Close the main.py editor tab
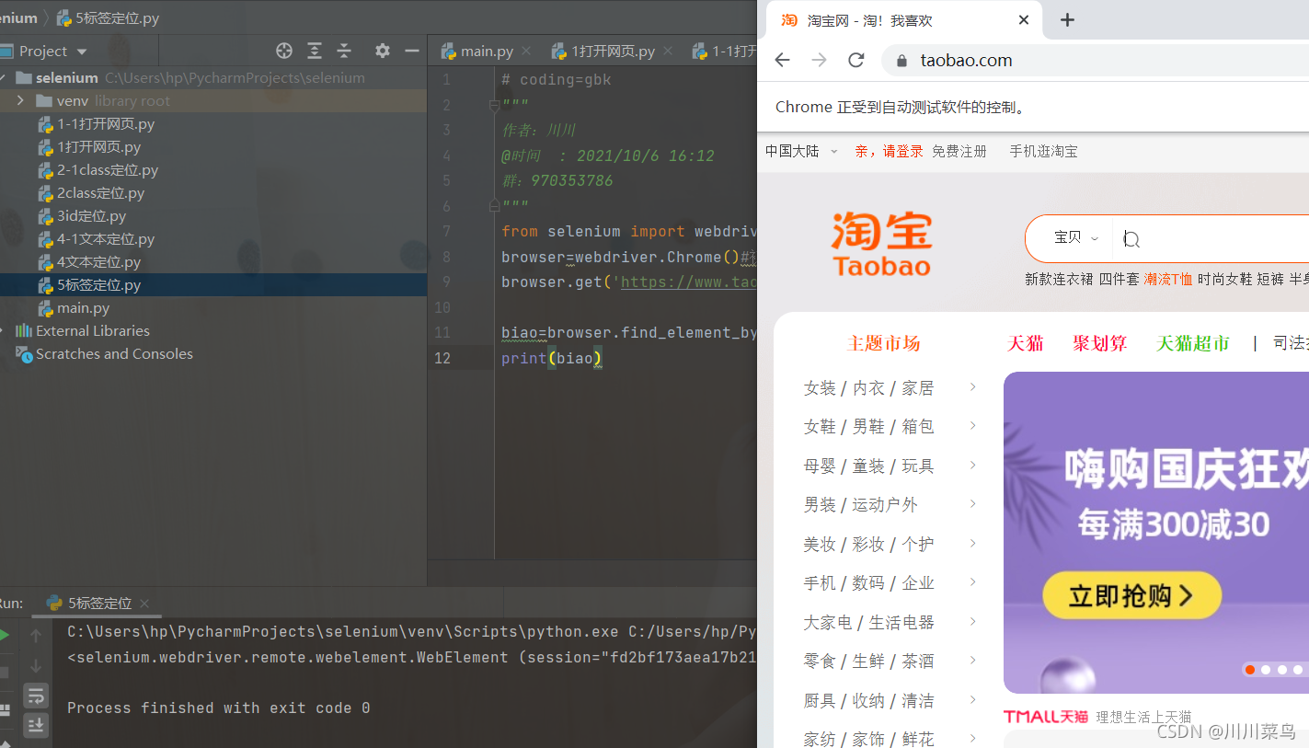This screenshot has height=748, width=1309. point(526,52)
